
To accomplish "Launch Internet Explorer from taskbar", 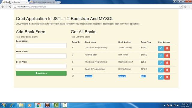I will point(12,105).
